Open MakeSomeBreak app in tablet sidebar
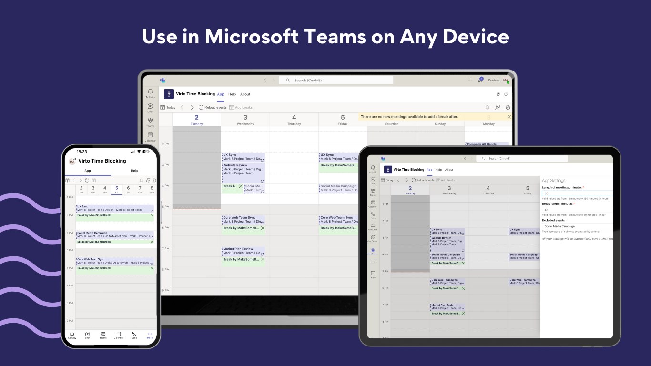Screen dimensions: 651x366 (373, 251)
